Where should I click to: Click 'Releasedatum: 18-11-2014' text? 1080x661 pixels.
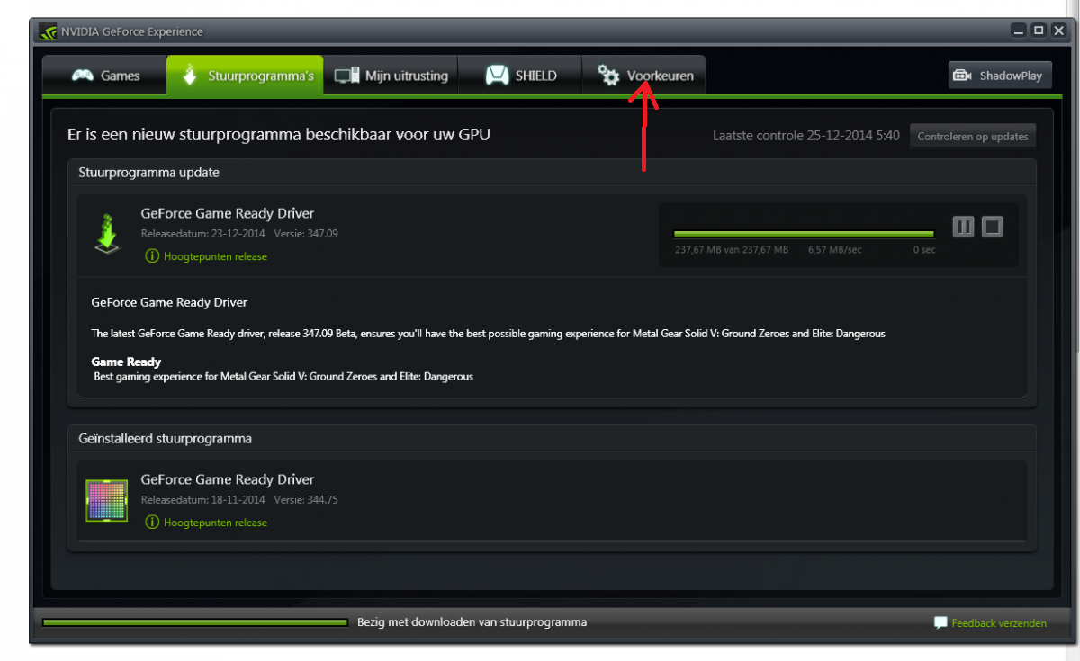(x=203, y=500)
